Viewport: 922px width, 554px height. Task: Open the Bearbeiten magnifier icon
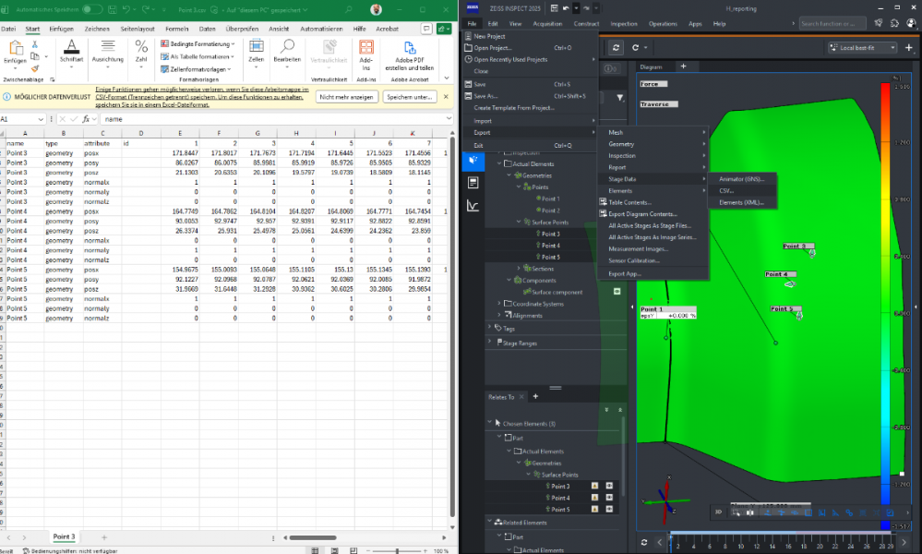point(287,46)
